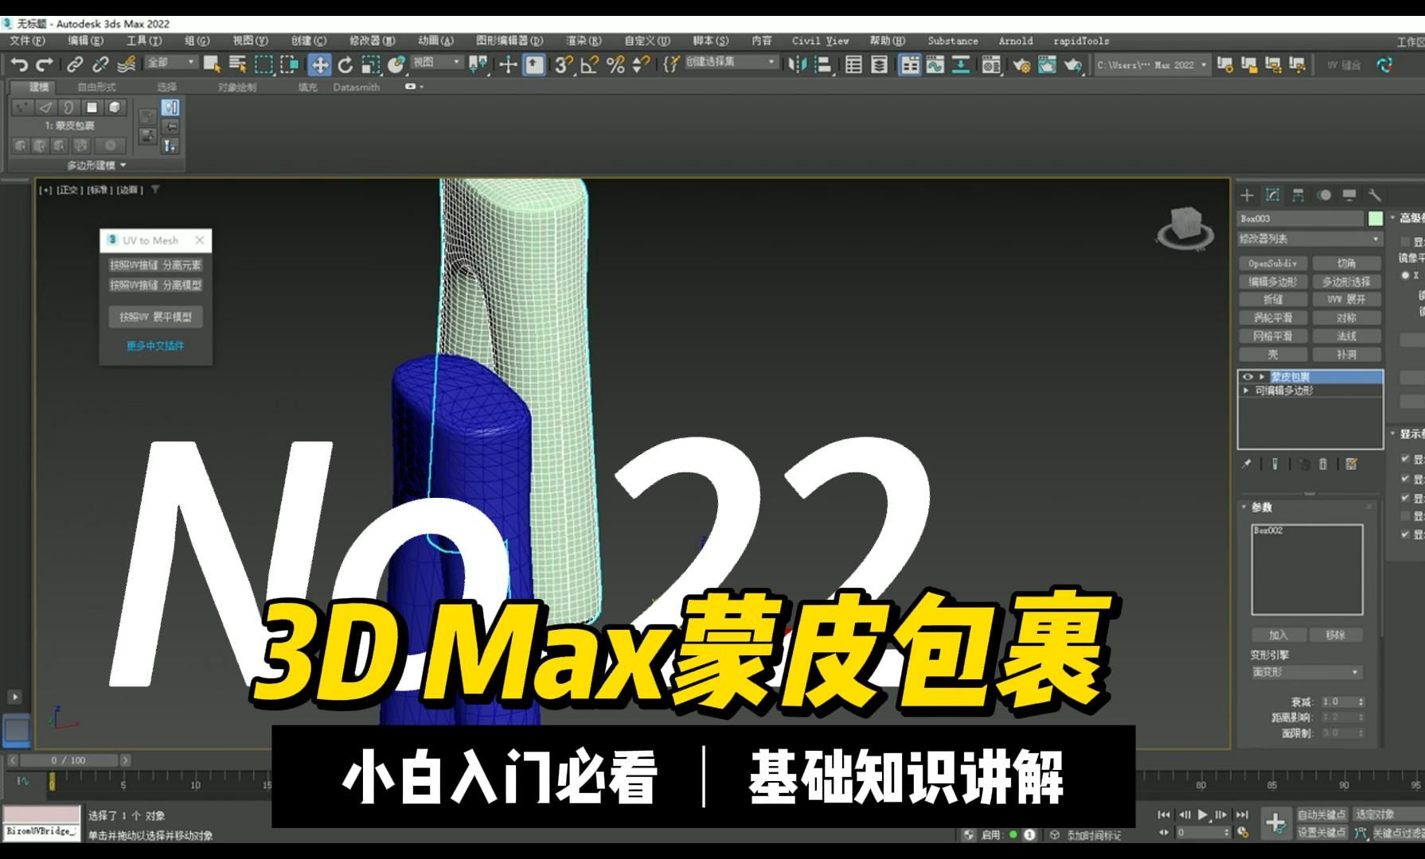The height and width of the screenshot is (859, 1425).
Task: Open the Utilities wrench panel
Action: tap(1376, 195)
